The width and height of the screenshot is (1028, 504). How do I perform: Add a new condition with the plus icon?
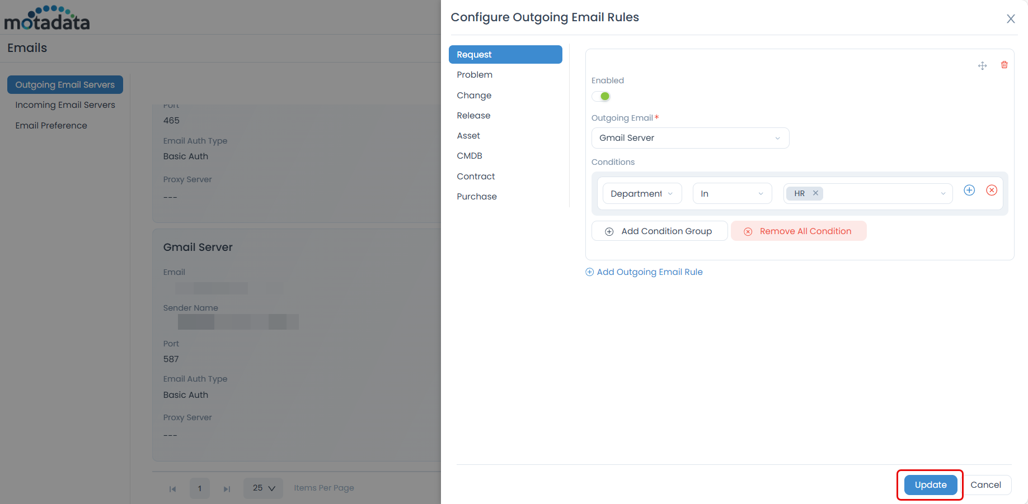969,190
